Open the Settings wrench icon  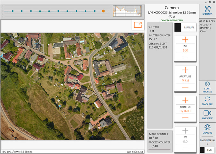(x=207, y=9)
